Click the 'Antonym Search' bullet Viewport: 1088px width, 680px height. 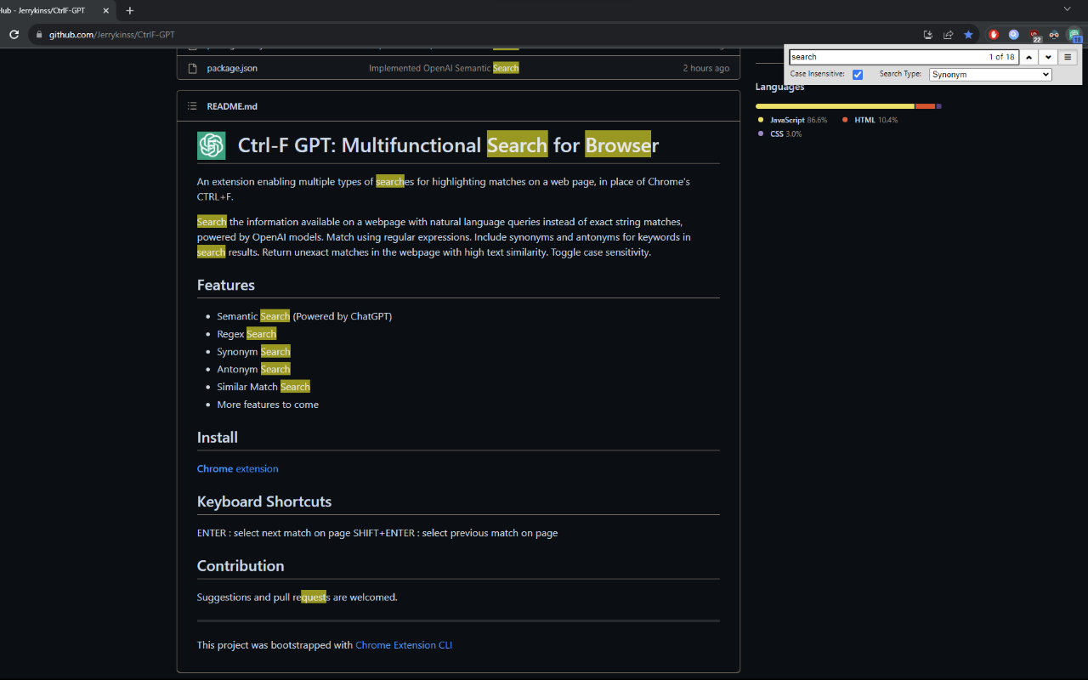[x=254, y=369]
